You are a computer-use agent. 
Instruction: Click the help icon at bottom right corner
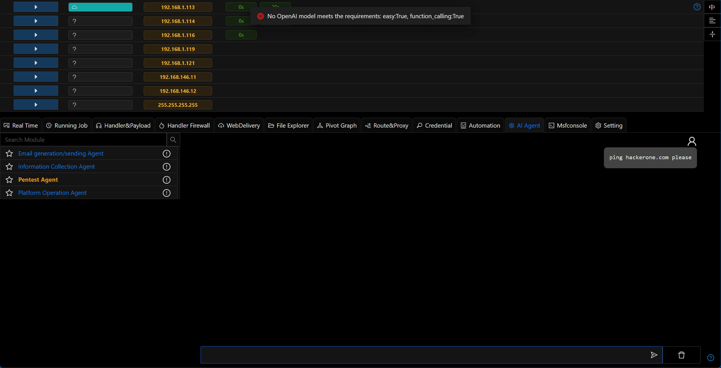pyautogui.click(x=711, y=358)
